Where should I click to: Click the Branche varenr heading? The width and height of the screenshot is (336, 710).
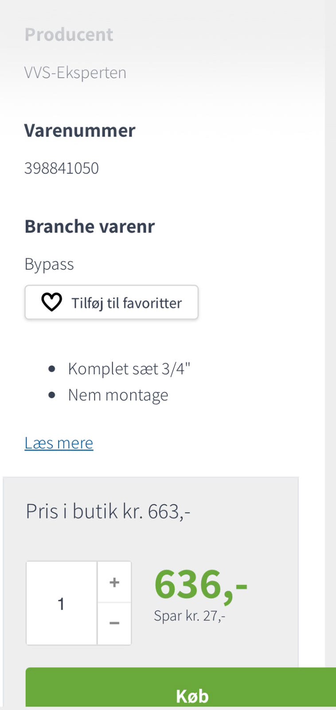coord(90,226)
